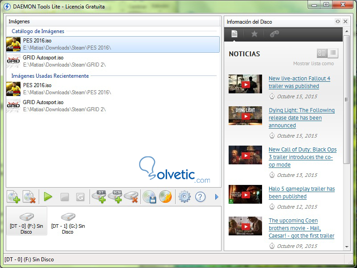Viewport: 357px width, 268px height.
Task: Open the Fallout 4 trailer news link
Action: coord(300,82)
